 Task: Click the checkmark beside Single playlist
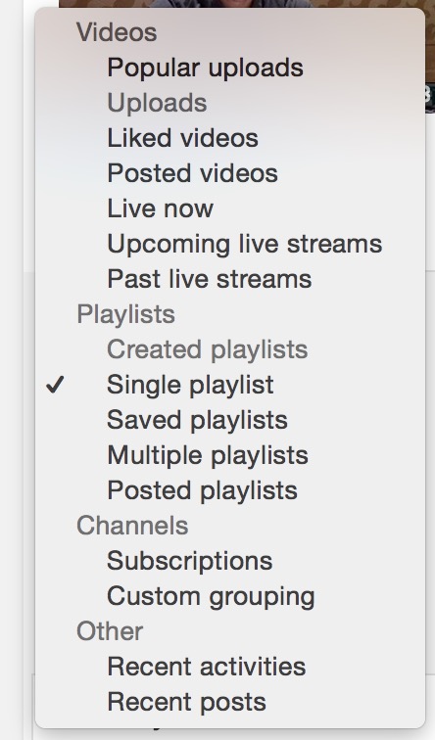(55, 385)
